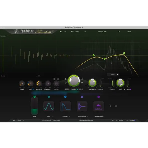Click the Lo-Fi modulation blue dot
This screenshot has height=148, width=148.
point(33,89)
